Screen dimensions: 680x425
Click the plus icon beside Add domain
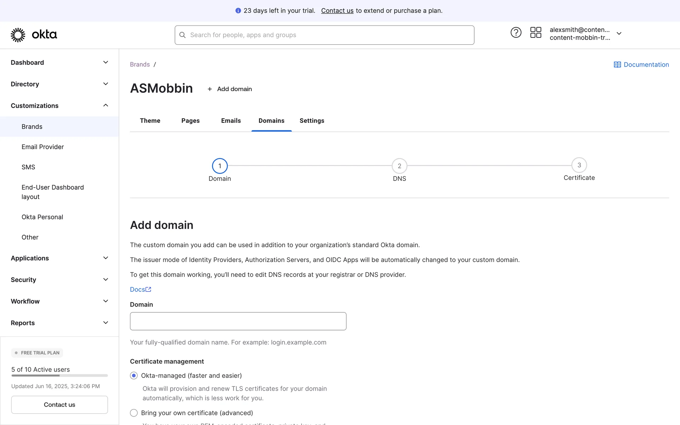[x=210, y=89]
